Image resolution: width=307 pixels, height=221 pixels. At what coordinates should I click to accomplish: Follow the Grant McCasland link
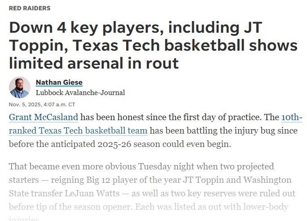point(44,118)
